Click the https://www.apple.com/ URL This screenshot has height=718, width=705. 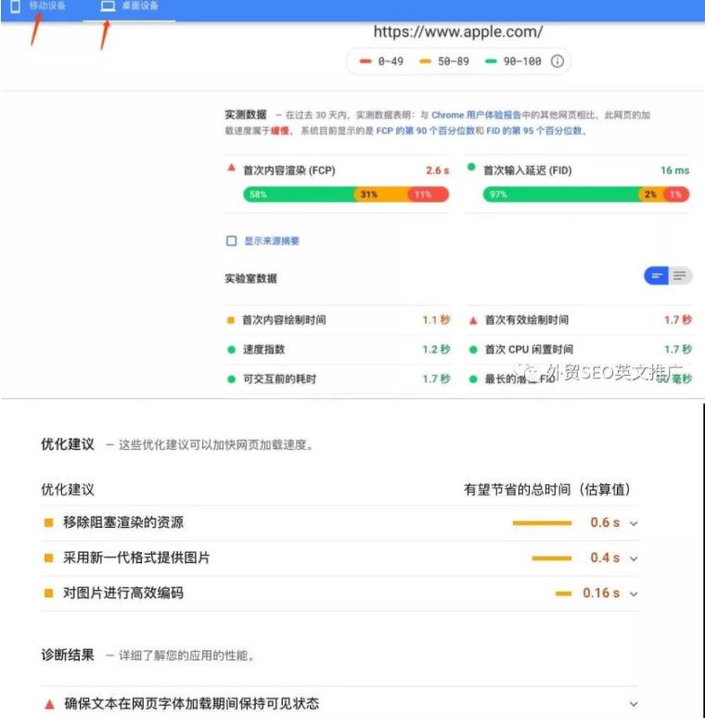coord(458,32)
